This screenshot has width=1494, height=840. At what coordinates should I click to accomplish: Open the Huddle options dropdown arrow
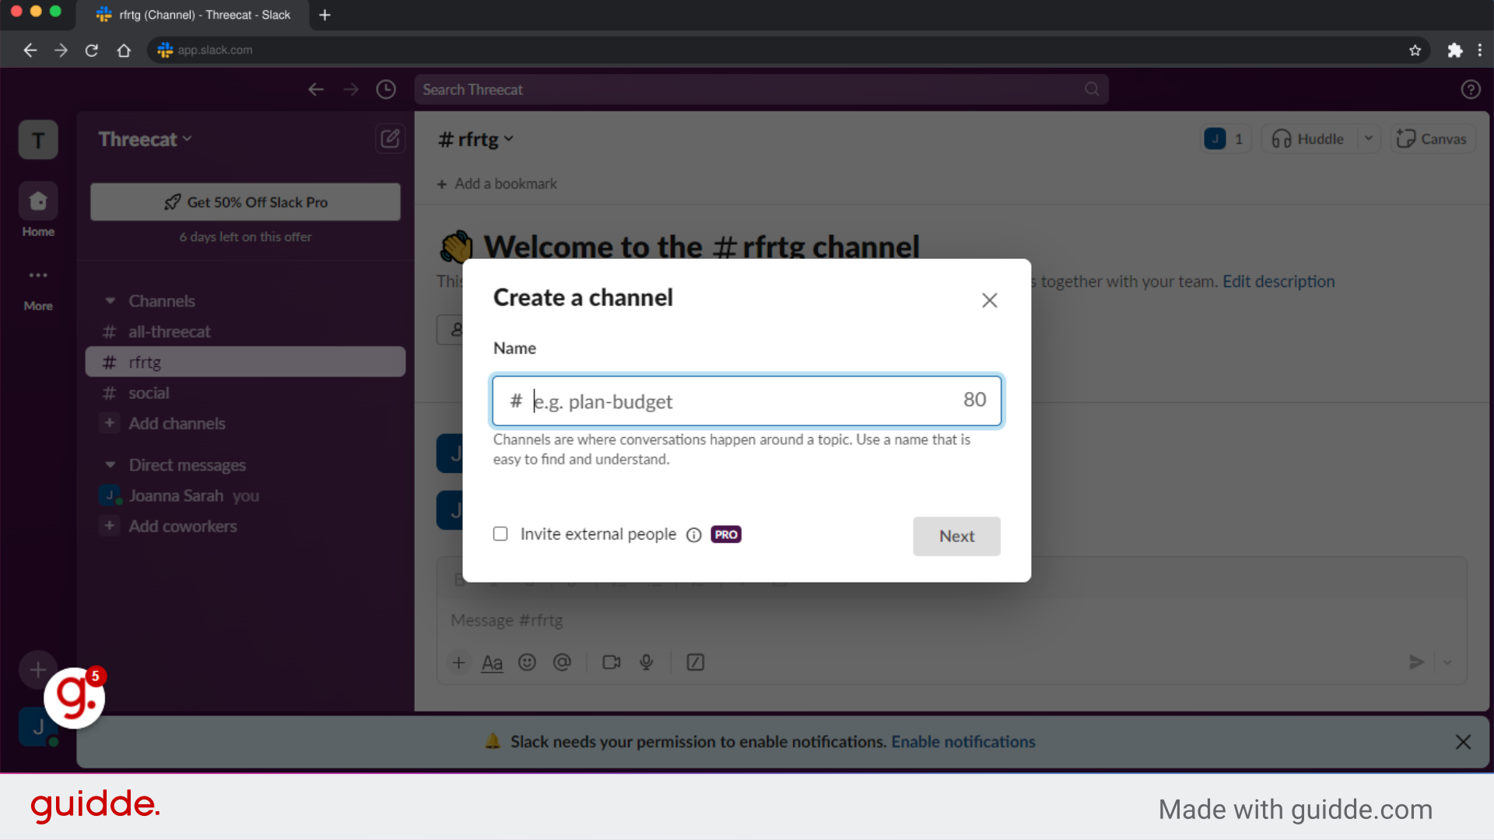[x=1369, y=138]
